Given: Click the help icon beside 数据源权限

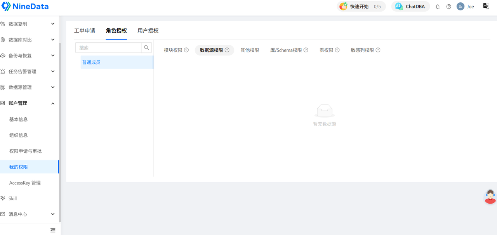Looking at the screenshot, I should coord(227,50).
